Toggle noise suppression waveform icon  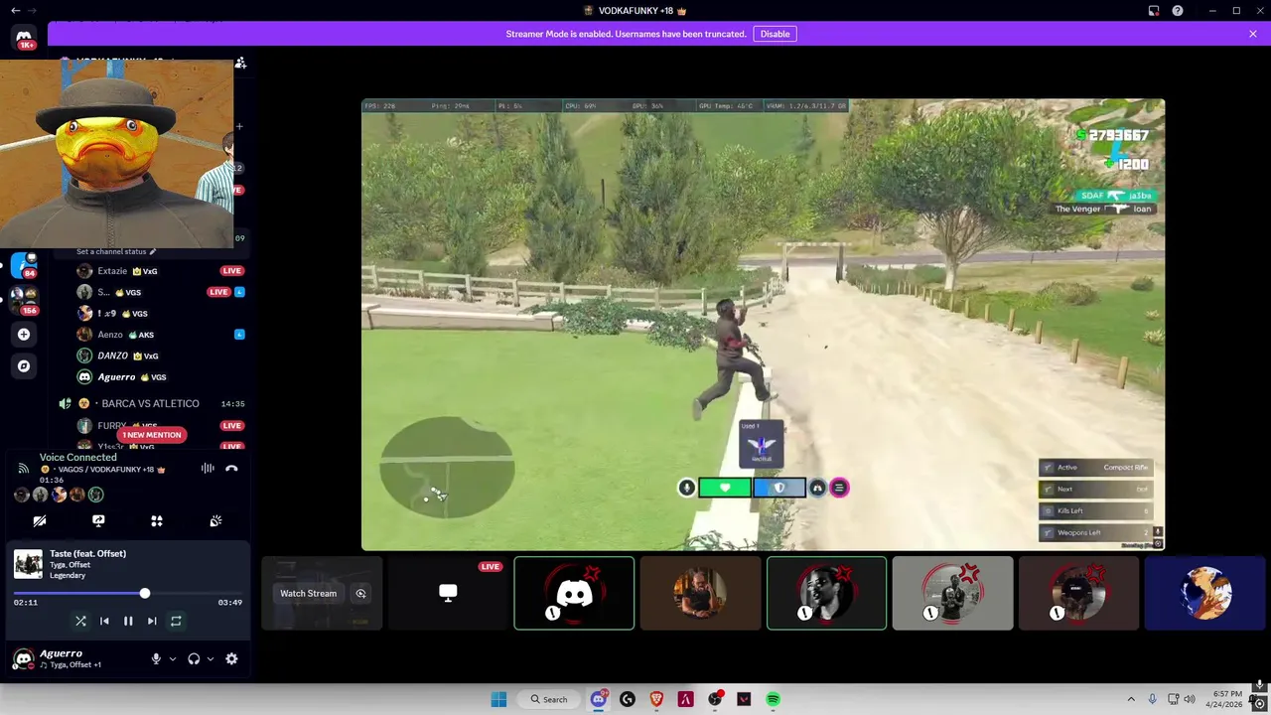tap(208, 469)
